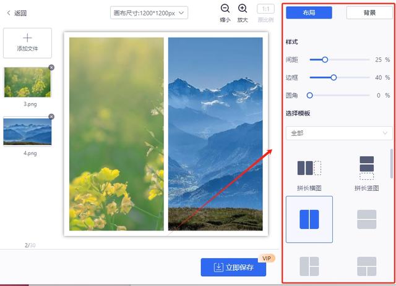Select the two-row stacked template
The height and width of the screenshot is (286, 396).
(x=367, y=219)
